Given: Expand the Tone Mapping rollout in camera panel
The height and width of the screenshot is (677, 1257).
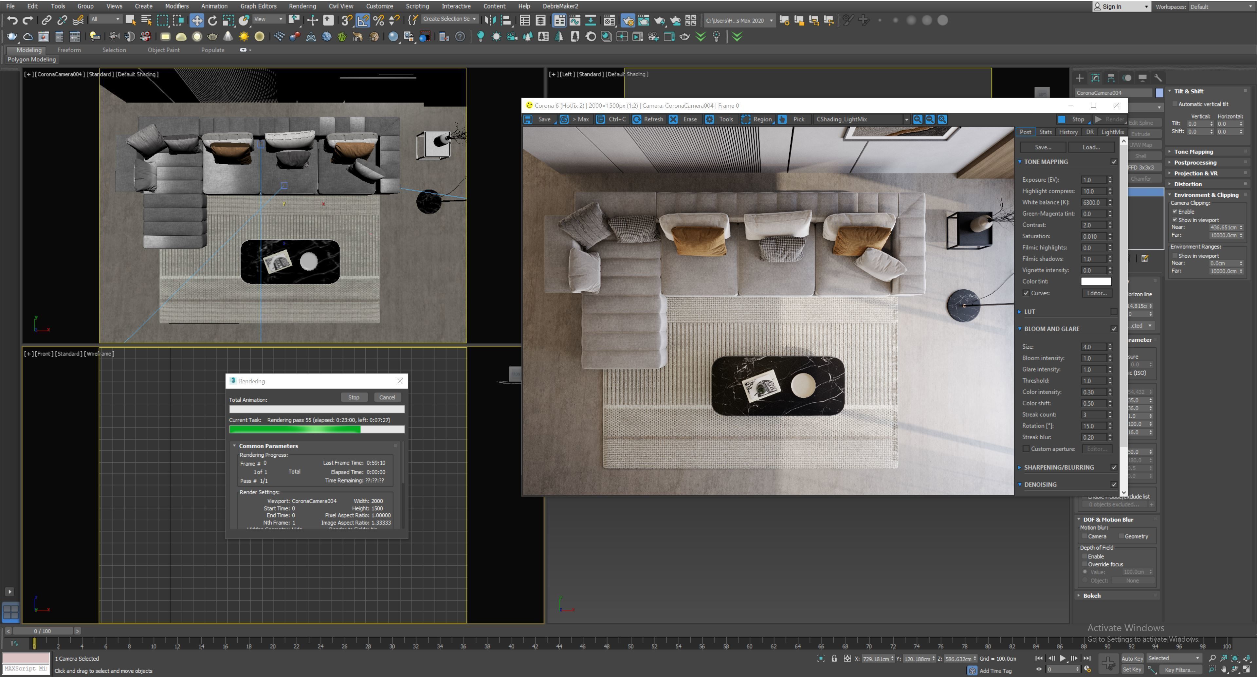Looking at the screenshot, I should (x=1193, y=152).
